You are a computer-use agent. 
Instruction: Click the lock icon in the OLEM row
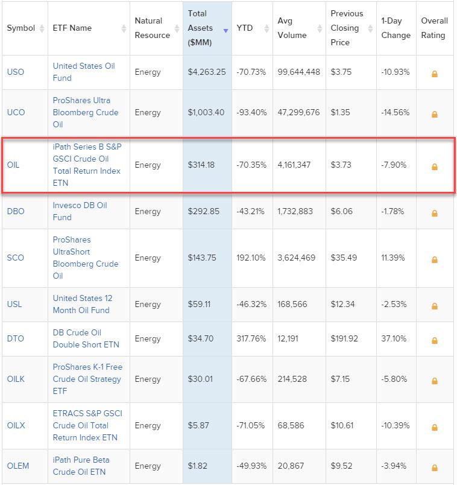[x=434, y=468]
